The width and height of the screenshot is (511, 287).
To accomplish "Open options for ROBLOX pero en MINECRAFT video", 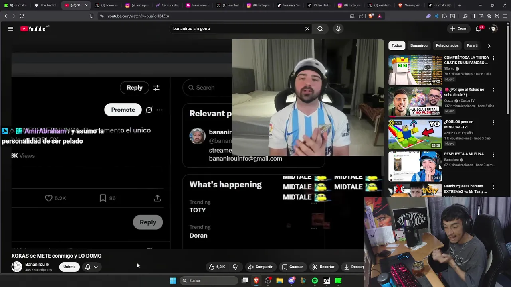I will point(493,123).
